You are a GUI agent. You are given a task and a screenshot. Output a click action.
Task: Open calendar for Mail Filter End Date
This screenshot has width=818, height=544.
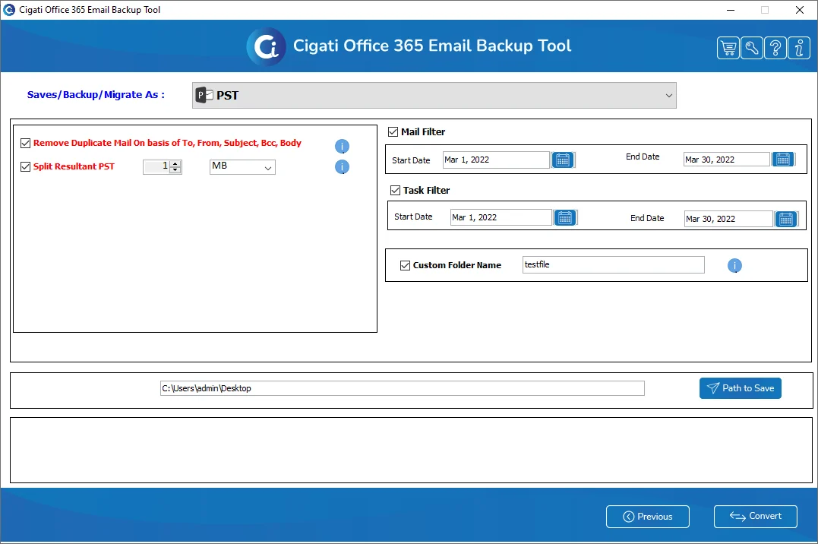point(783,160)
